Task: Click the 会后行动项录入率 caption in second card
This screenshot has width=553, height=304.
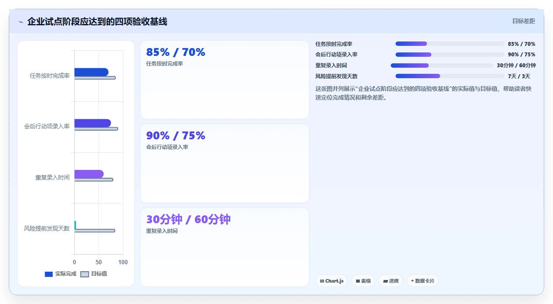Action: pos(167,147)
